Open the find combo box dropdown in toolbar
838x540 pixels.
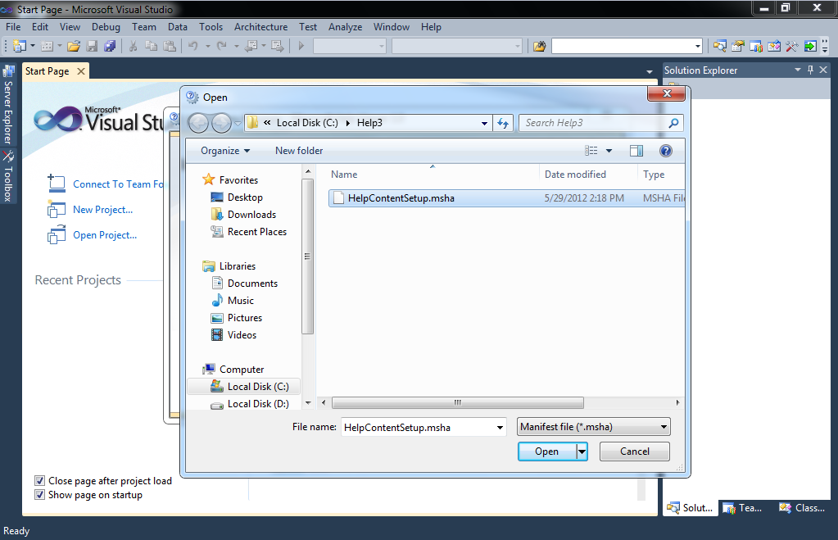pyautogui.click(x=698, y=47)
